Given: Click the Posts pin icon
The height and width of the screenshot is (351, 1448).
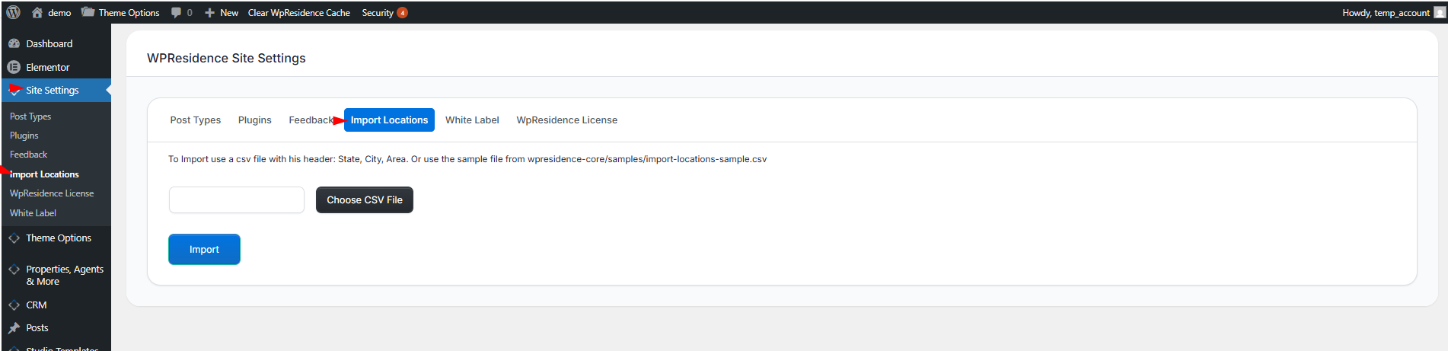Looking at the screenshot, I should click(x=14, y=327).
